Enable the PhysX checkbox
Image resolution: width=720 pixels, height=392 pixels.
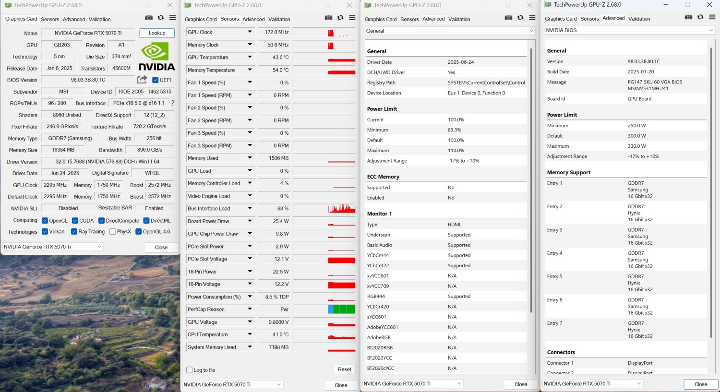(112, 232)
